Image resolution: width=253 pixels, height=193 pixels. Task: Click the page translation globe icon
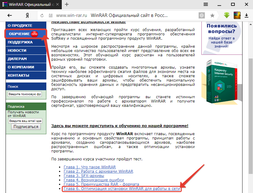click(202, 15)
